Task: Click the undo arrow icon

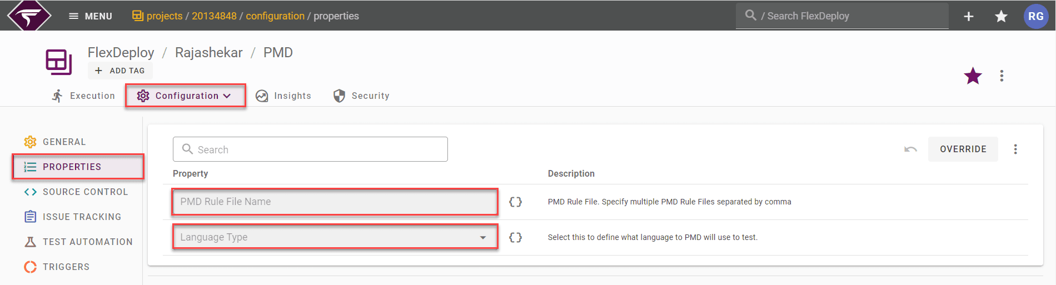Action: coord(910,149)
